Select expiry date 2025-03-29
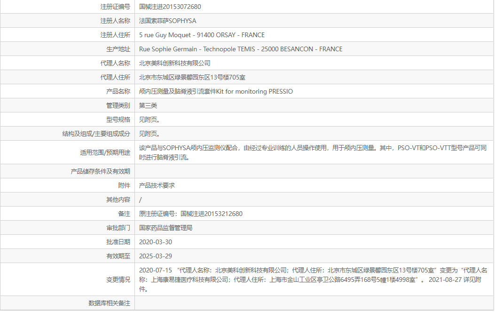The image size is (495, 312). pyautogui.click(x=156, y=256)
